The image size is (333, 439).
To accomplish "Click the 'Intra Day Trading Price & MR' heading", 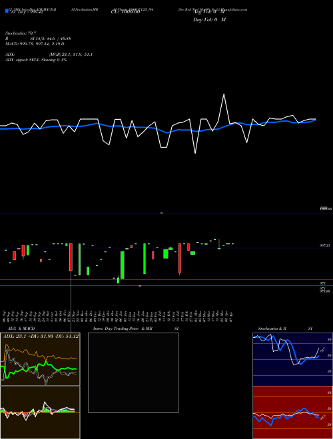I will [123, 329].
